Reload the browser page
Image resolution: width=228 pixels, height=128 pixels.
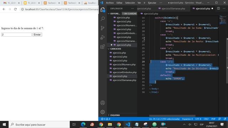pyautogui.click(x=15, y=9)
